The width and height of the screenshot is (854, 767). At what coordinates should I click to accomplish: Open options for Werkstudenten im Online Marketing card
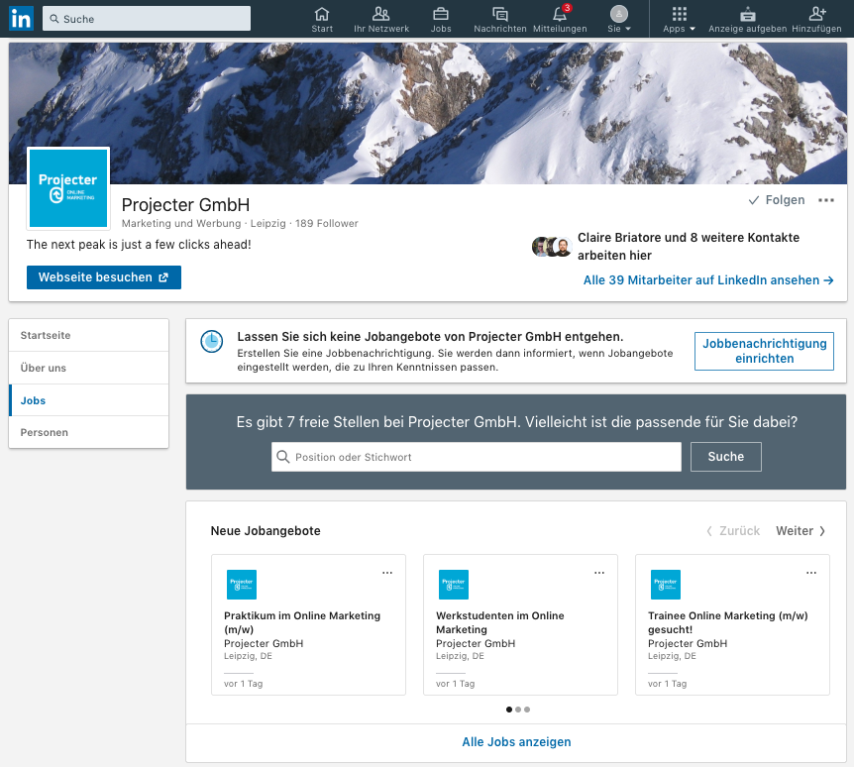pyautogui.click(x=599, y=573)
